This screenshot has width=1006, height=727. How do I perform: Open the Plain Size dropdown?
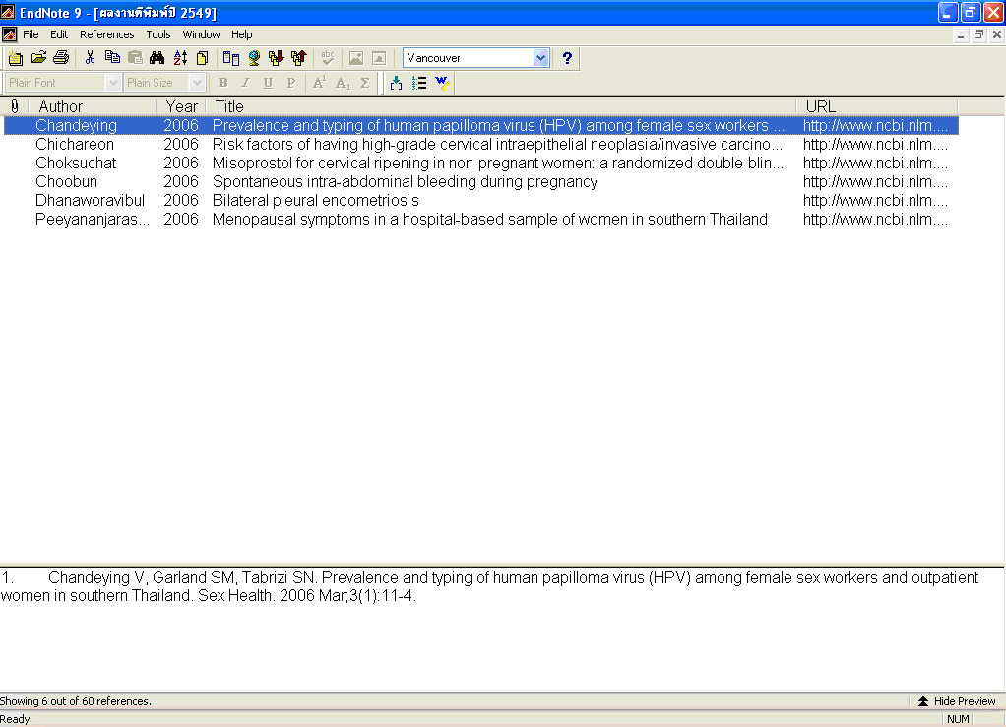[197, 82]
